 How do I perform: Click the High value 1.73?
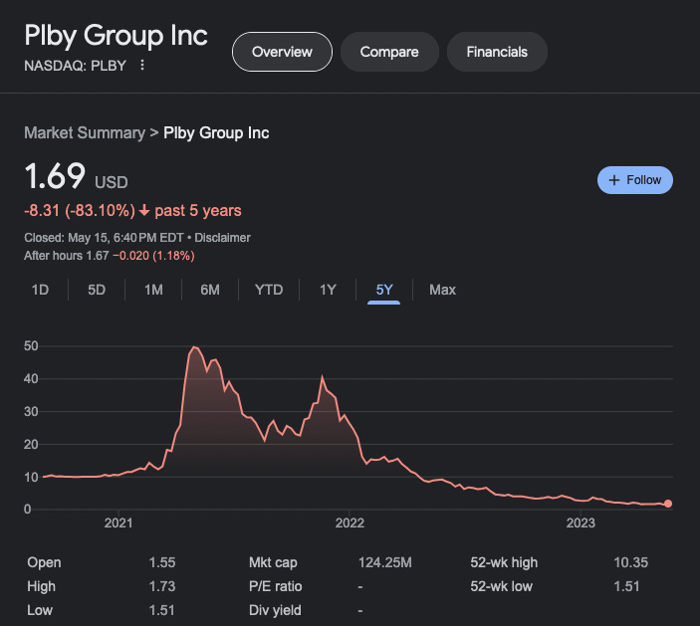click(x=162, y=586)
